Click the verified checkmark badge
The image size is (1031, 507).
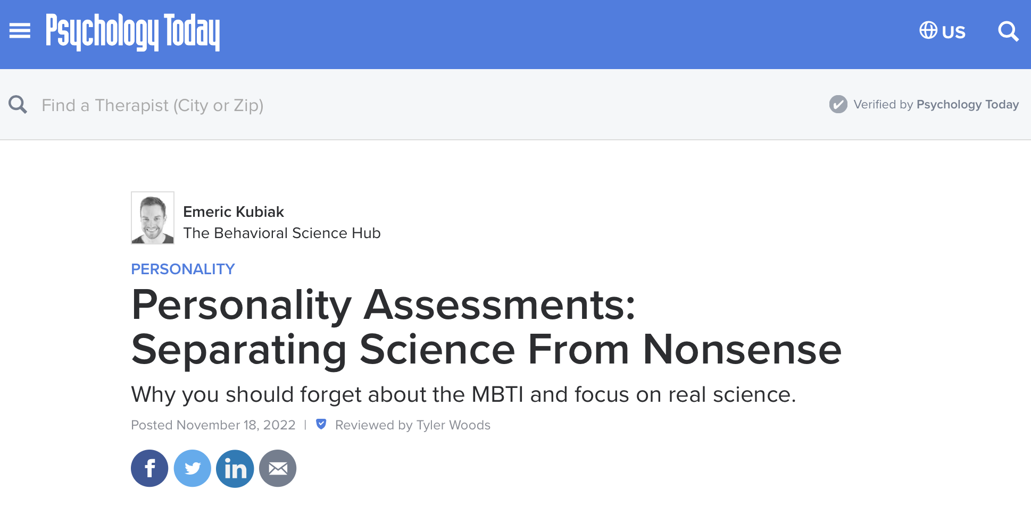[x=838, y=104]
